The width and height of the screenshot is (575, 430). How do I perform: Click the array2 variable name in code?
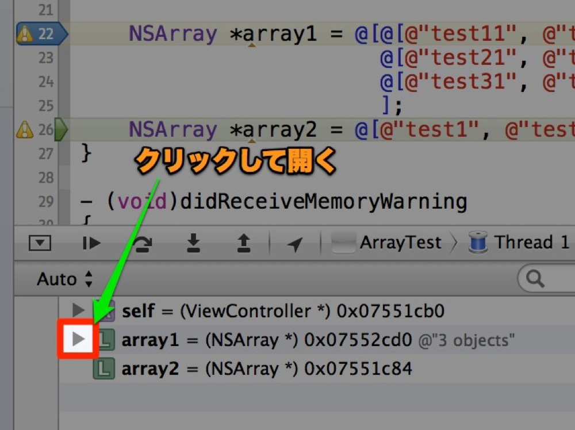279,130
